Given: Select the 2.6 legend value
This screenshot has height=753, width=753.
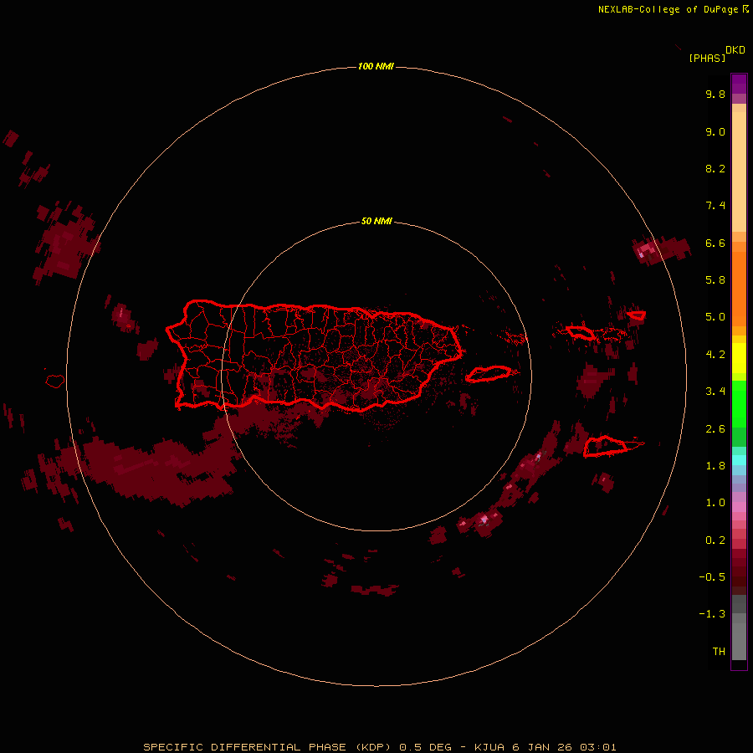Looking at the screenshot, I should tap(715, 429).
